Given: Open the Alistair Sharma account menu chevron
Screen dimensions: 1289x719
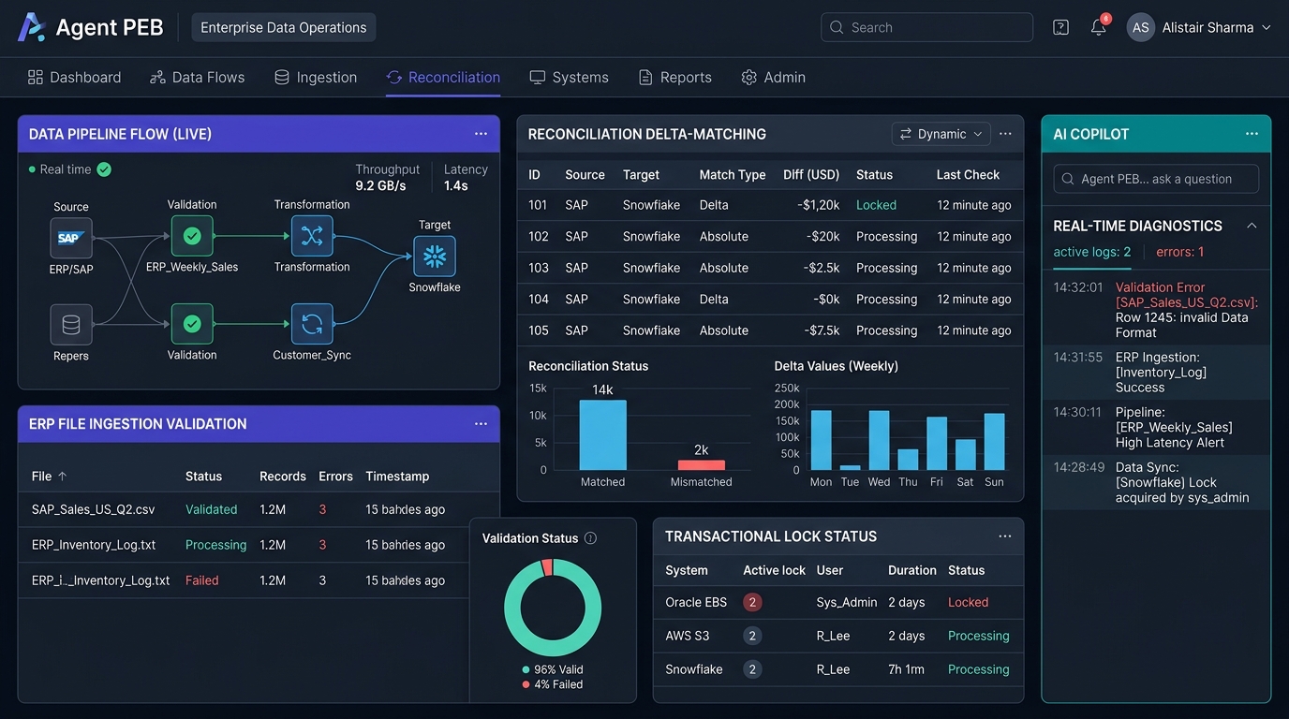Looking at the screenshot, I should [x=1267, y=28].
